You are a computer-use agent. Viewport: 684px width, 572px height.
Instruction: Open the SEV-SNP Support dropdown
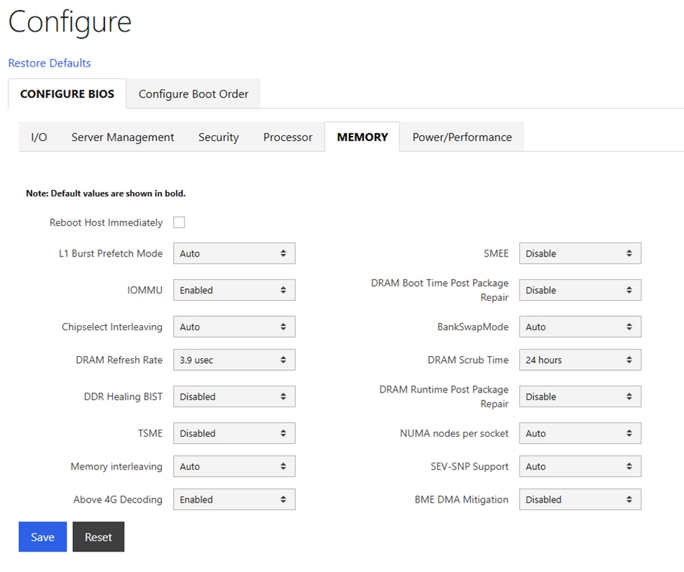(580, 466)
